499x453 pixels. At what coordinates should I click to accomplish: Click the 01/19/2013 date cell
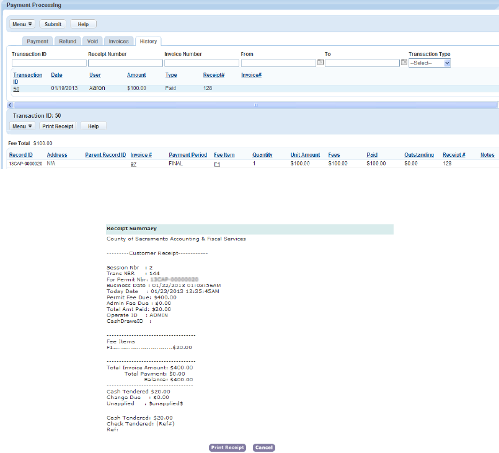coord(64,88)
